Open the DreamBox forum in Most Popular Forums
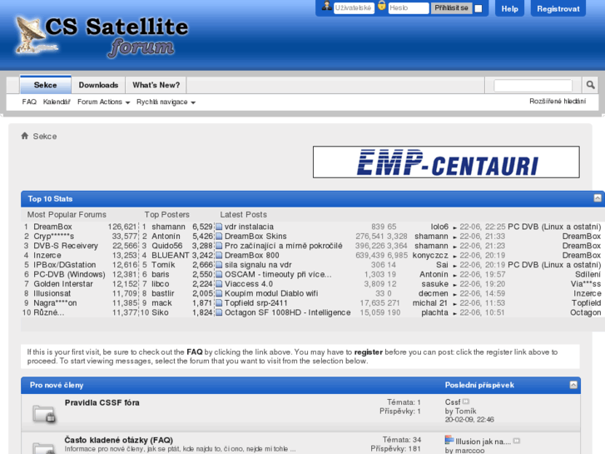605x454 pixels. point(52,227)
